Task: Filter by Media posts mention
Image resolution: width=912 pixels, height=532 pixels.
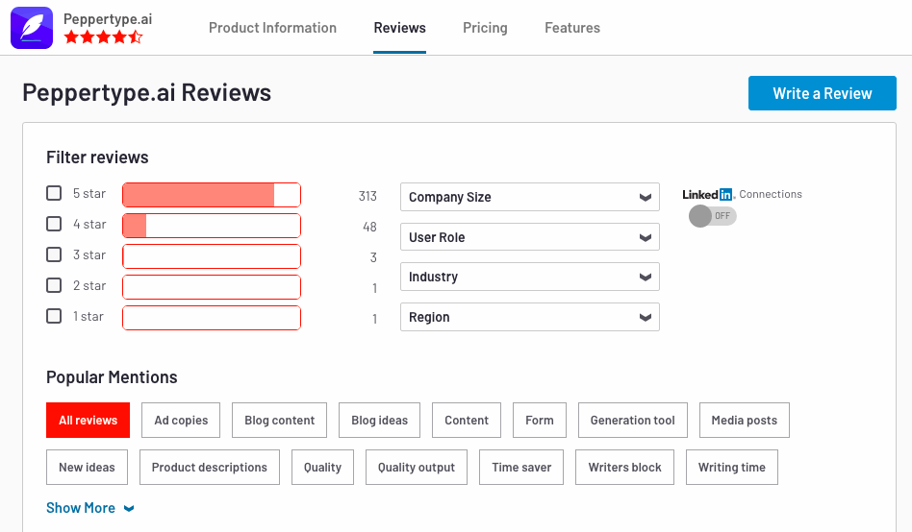Action: tap(745, 420)
